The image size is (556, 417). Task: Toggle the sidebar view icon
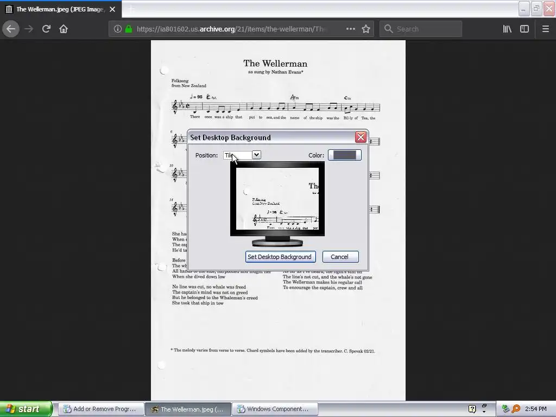pos(525,29)
